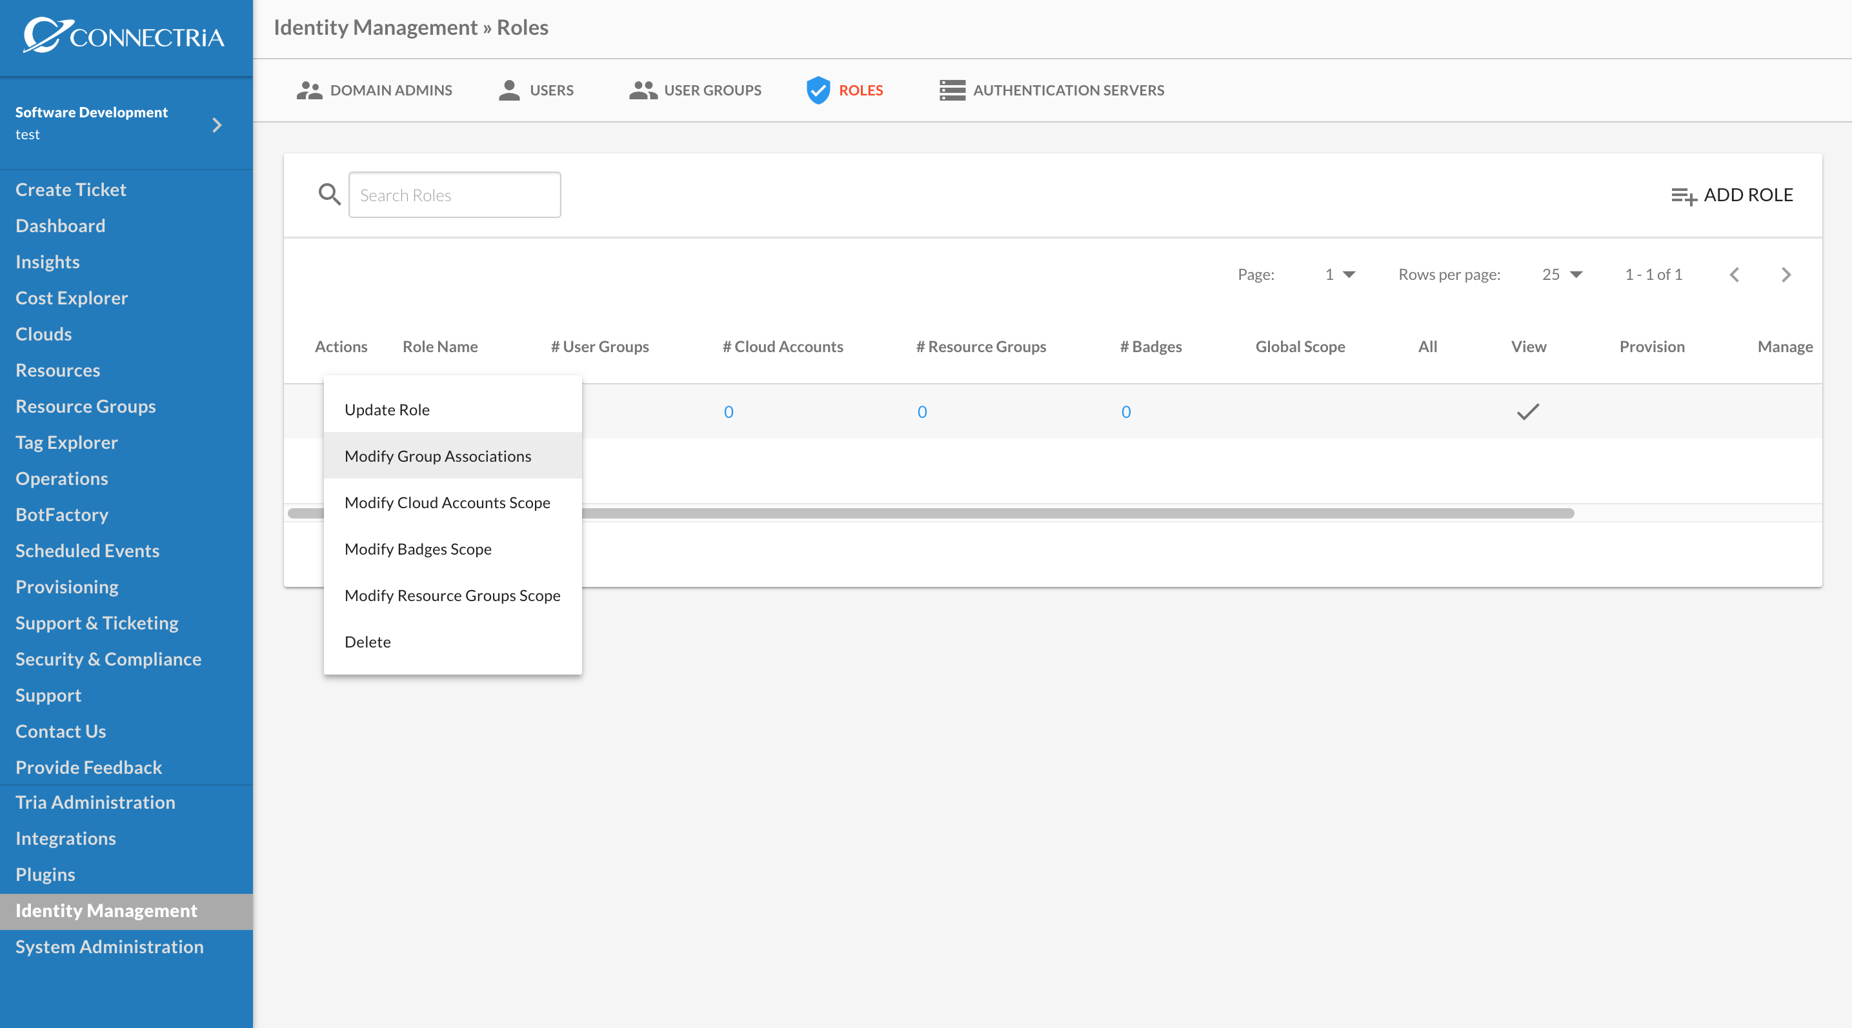
Task: Open Security & Compliance in the sidebar
Action: pyautogui.click(x=108, y=660)
